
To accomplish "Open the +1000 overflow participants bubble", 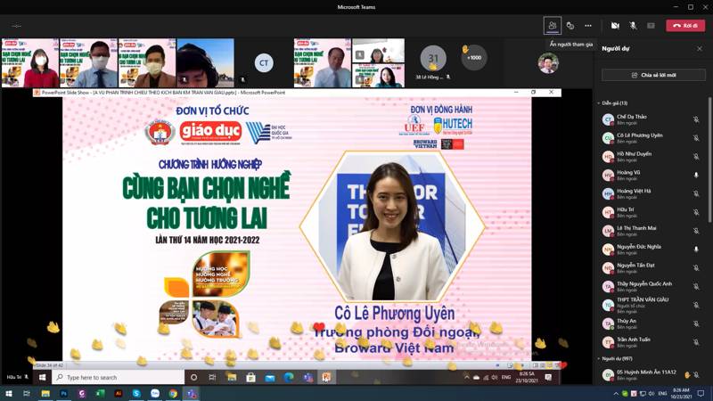I will [x=474, y=58].
